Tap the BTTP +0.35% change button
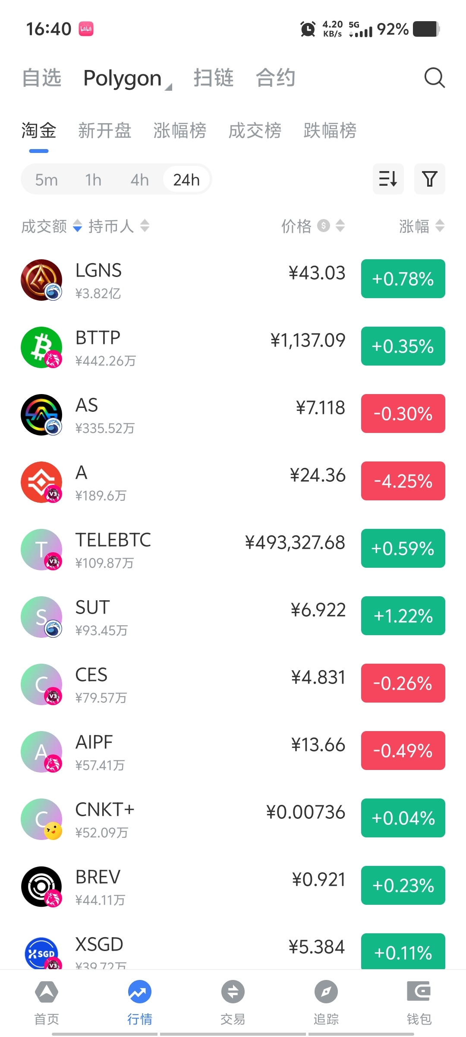The image size is (466, 1037). [403, 346]
